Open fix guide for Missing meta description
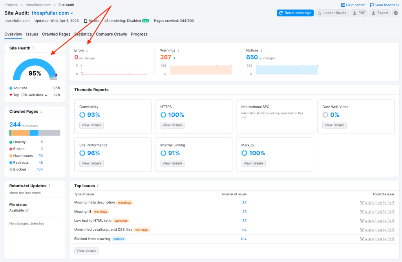402x262 pixels. 377,202
